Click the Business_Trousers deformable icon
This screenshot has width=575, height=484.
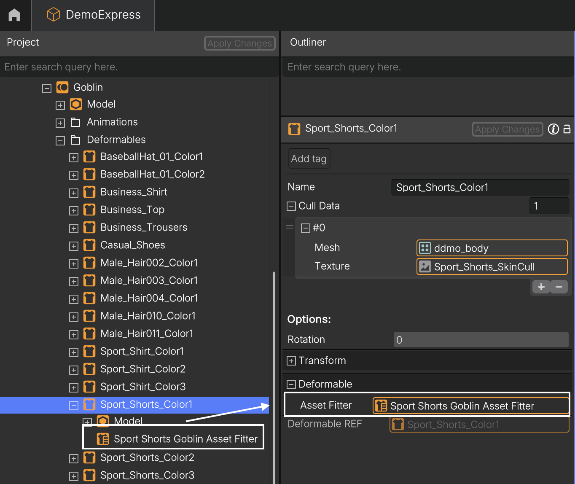pos(89,228)
